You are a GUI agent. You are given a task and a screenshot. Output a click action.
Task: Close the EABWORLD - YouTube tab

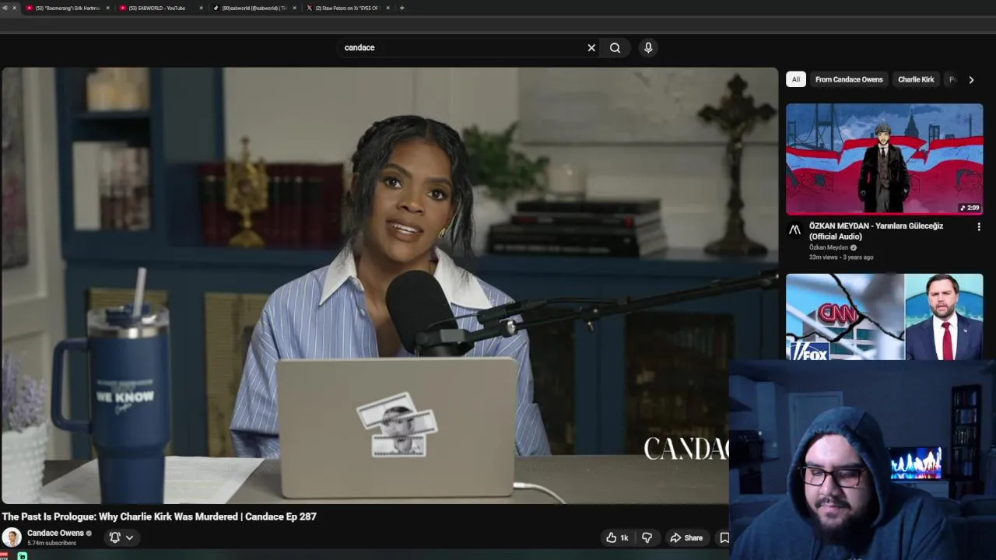(201, 8)
